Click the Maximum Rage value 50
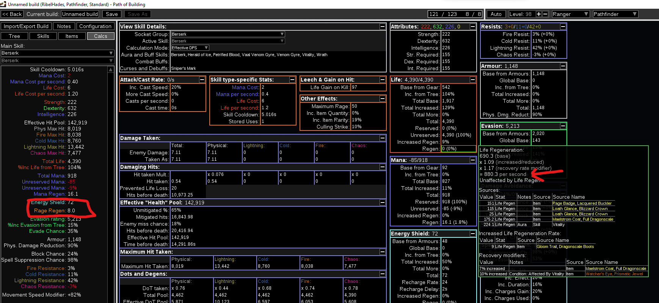The width and height of the screenshot is (659, 303). pos(355,106)
